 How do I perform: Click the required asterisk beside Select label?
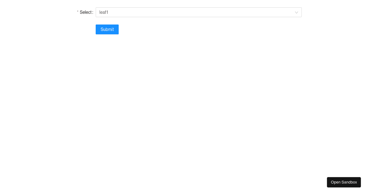77,12
